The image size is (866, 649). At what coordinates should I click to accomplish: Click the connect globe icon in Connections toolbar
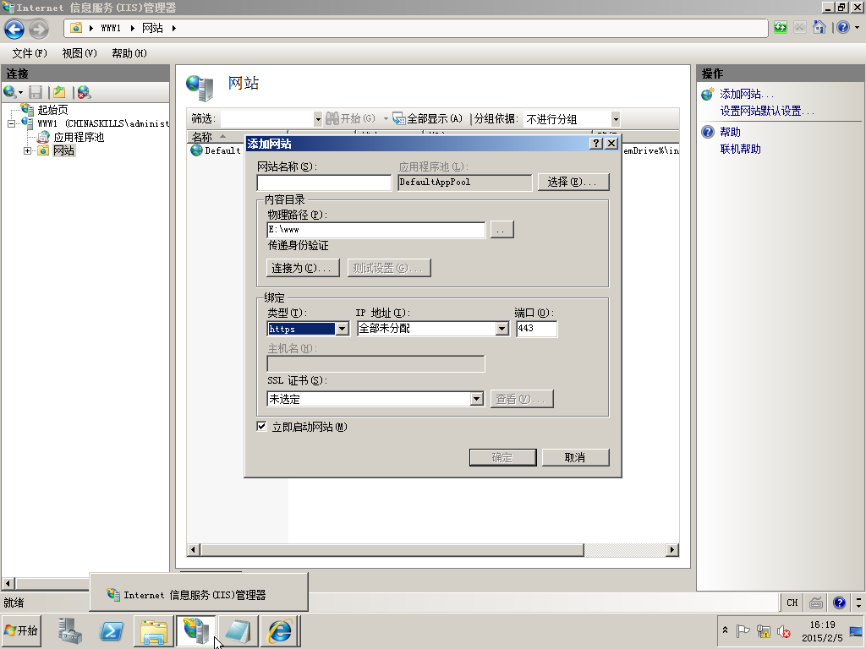click(x=10, y=92)
